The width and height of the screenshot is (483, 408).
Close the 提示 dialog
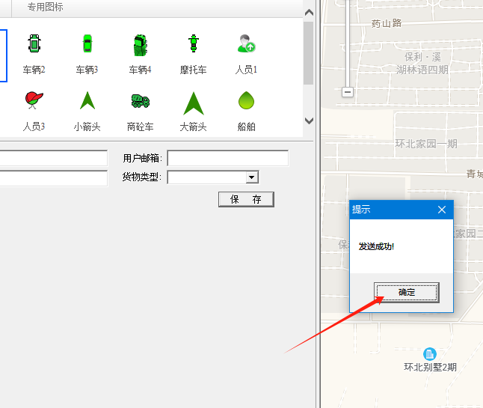[442, 210]
